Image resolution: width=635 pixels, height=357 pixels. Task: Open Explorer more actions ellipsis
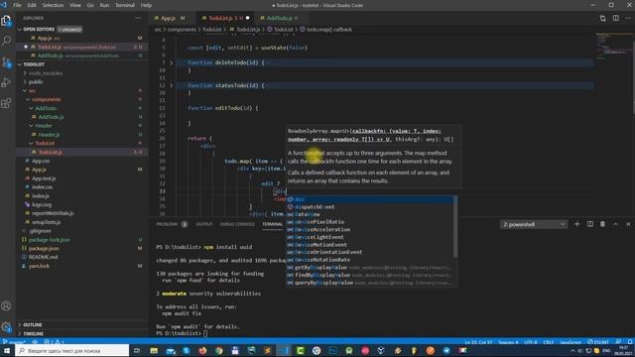[x=138, y=18]
